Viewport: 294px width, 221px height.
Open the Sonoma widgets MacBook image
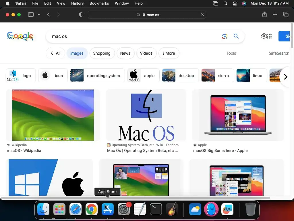coord(141,177)
